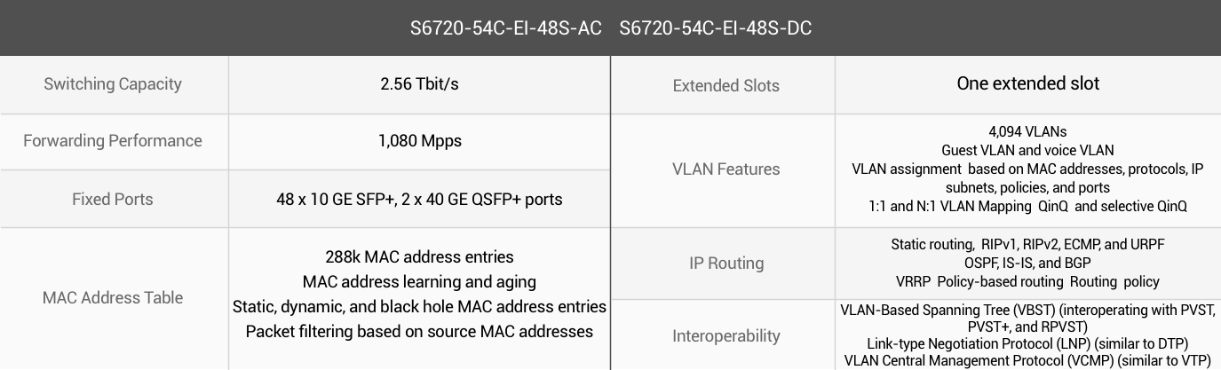Viewport: 1221px width, 370px height.
Task: Select the Switching Capacity label cell
Action: pyautogui.click(x=114, y=84)
